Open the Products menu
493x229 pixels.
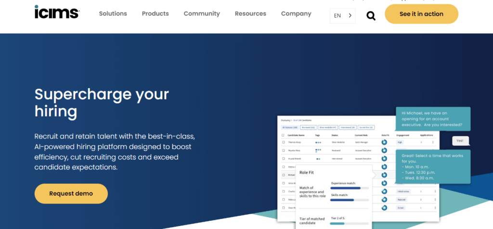156,13
